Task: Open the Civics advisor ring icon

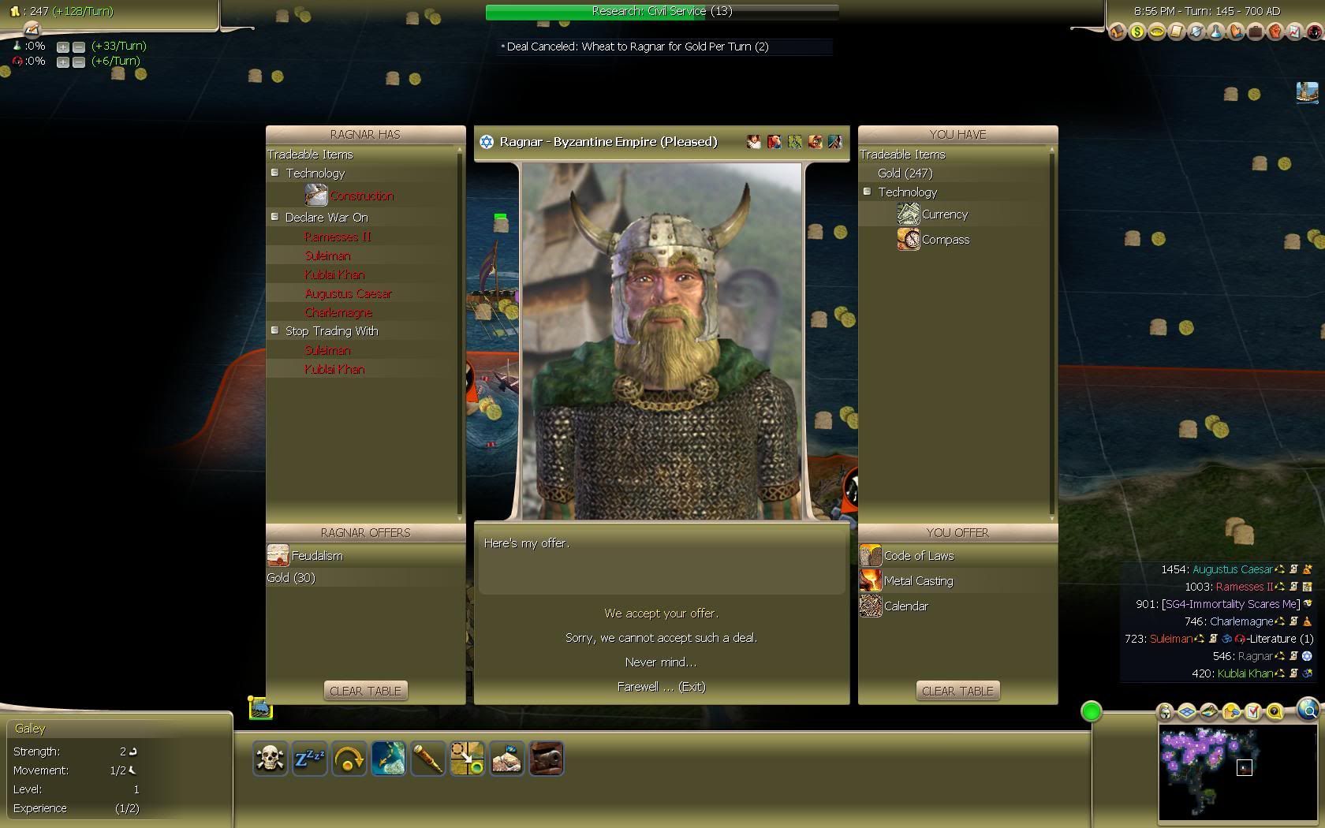Action: point(1156,32)
